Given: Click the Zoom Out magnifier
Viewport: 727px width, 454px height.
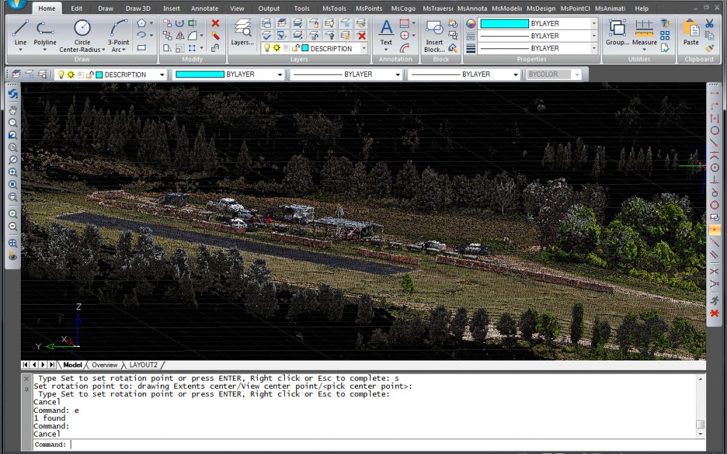Looking at the screenshot, I should pyautogui.click(x=13, y=226).
